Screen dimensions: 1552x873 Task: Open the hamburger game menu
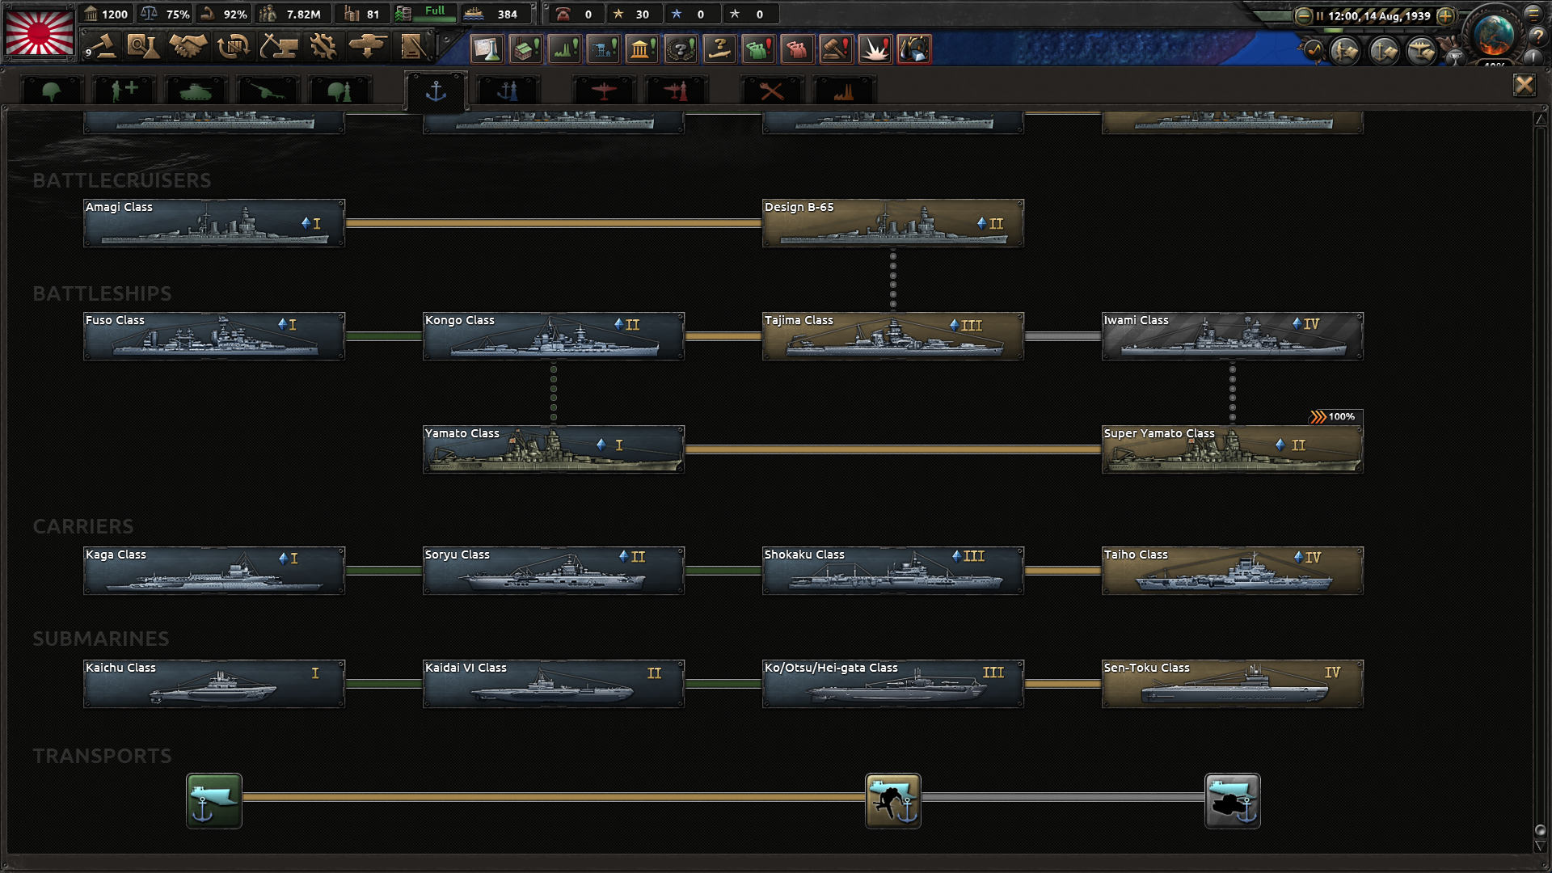1533,14
